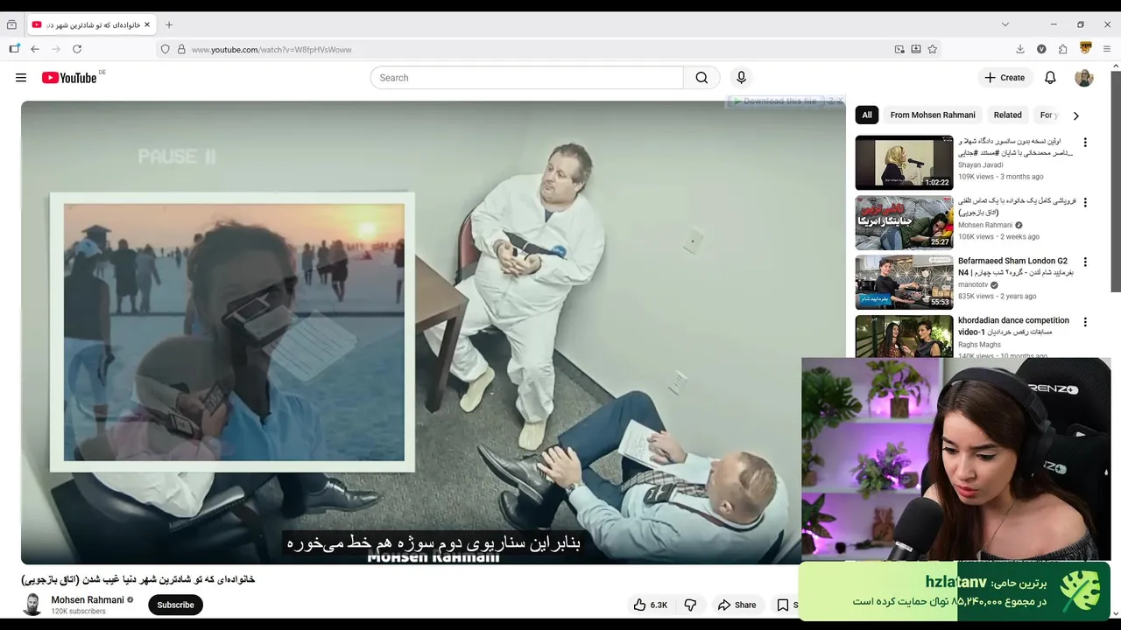Click the VPN extension icon
Screen dimensions: 1121x630
tap(1086, 48)
